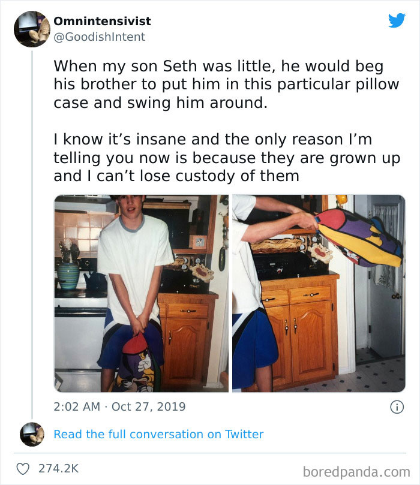Click the small avatar beside the conversation link
The width and height of the screenshot is (420, 485).
[x=31, y=434]
